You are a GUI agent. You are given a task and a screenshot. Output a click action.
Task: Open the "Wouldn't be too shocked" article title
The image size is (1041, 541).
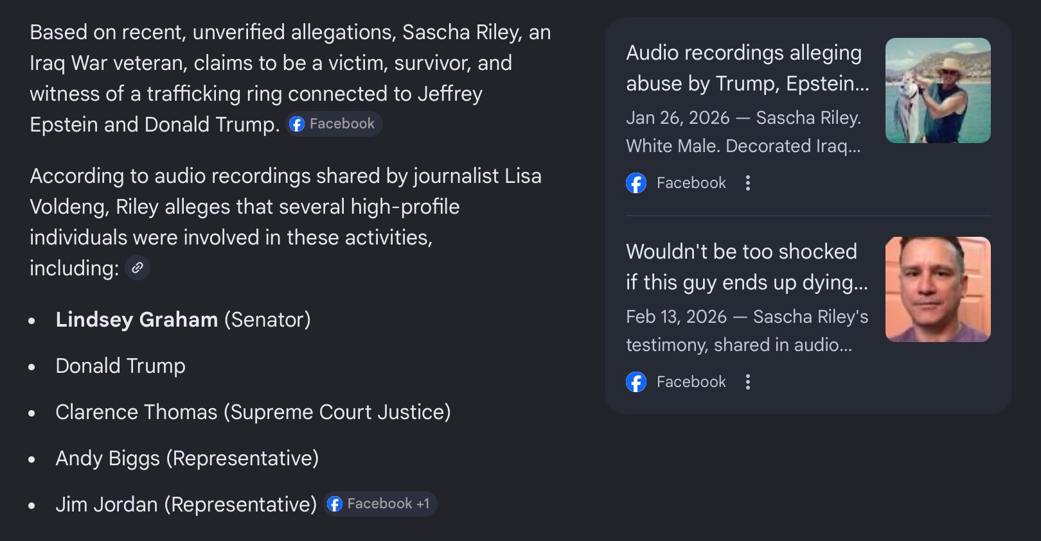747,267
